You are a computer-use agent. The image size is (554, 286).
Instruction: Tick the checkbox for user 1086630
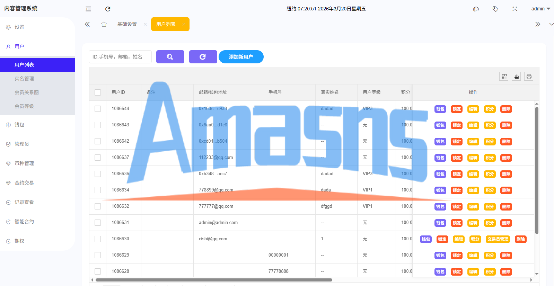pyautogui.click(x=98, y=239)
